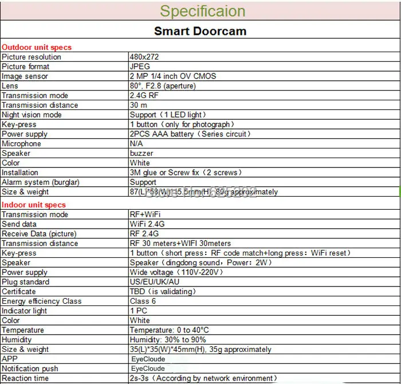Select the 'WiFi 2.4G' value
This screenshot has width=401, height=384.
[147, 224]
